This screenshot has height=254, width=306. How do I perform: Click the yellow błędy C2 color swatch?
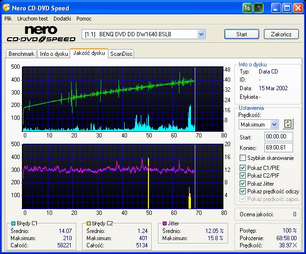pos(89,223)
